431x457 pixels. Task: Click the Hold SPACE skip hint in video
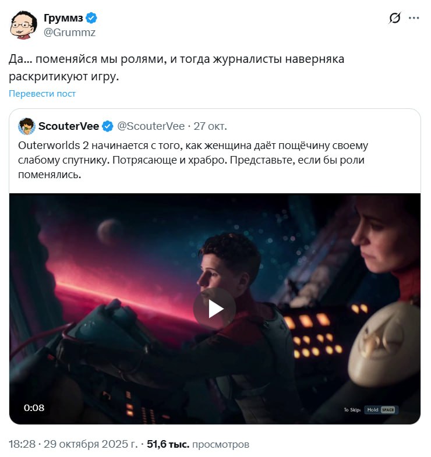[x=381, y=410]
